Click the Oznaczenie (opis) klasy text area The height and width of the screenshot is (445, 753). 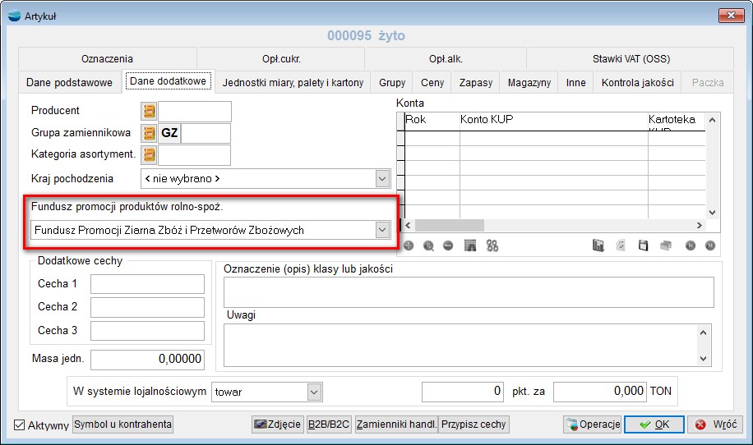pos(469,292)
